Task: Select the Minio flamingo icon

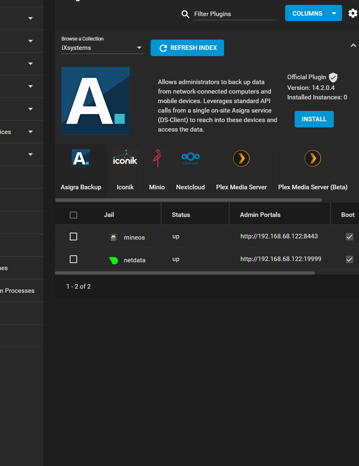Action: [157, 158]
